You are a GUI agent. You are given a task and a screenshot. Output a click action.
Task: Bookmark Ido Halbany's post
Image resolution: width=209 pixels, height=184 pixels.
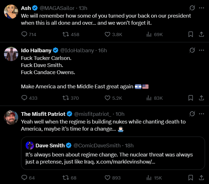point(191,98)
